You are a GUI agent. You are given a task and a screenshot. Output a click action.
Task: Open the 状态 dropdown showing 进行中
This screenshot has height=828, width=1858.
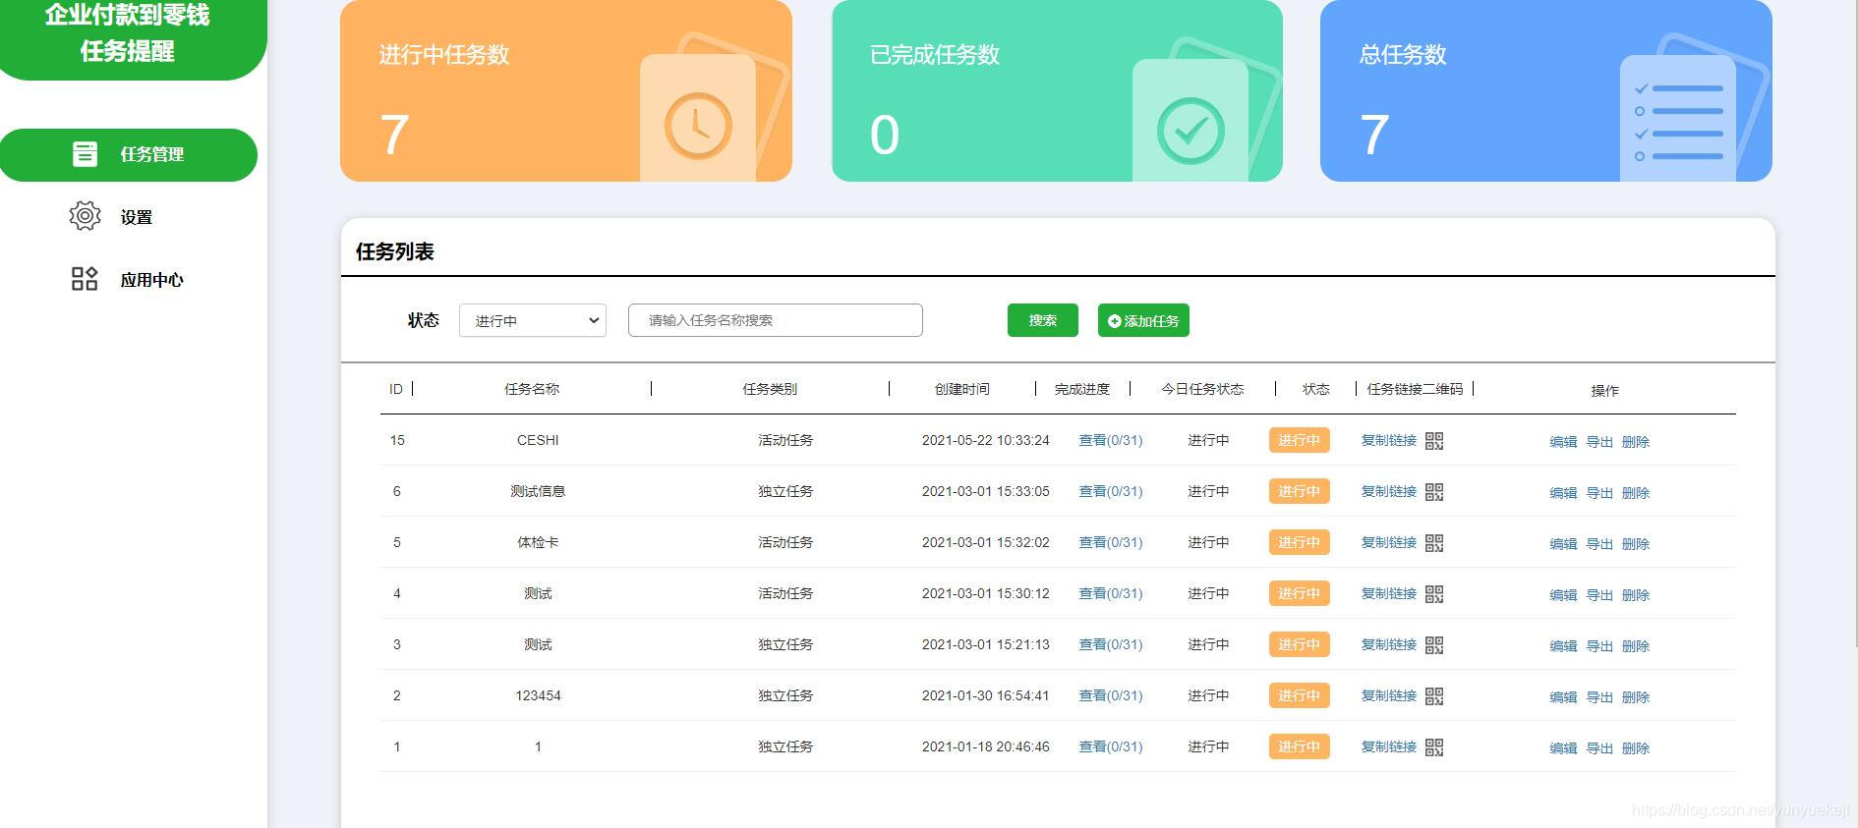533,320
